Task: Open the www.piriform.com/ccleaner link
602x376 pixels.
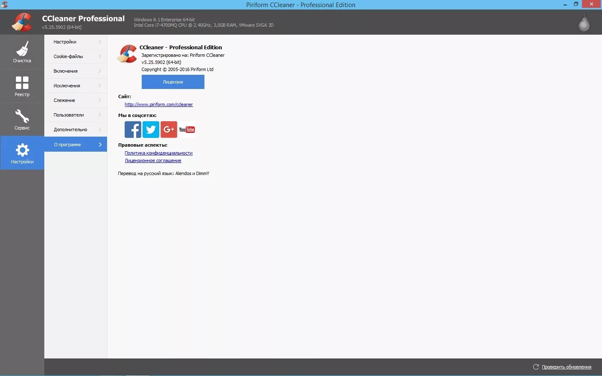Action: click(159, 104)
